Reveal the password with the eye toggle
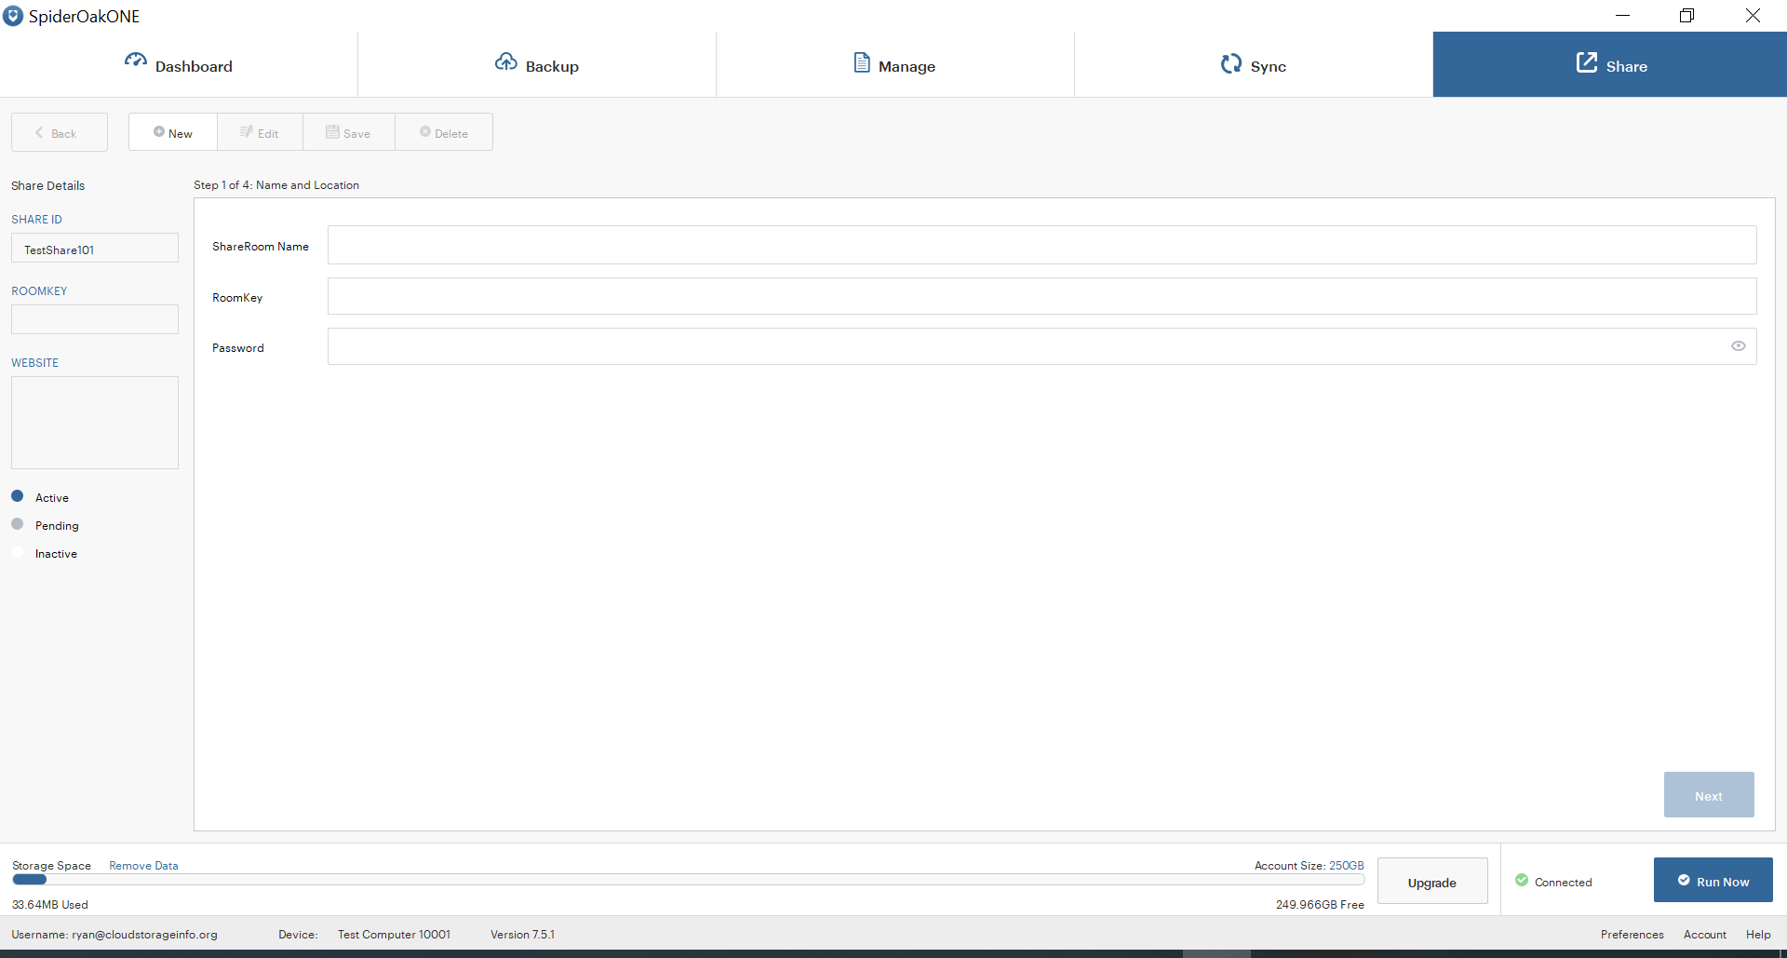The height and width of the screenshot is (958, 1787). click(1740, 345)
